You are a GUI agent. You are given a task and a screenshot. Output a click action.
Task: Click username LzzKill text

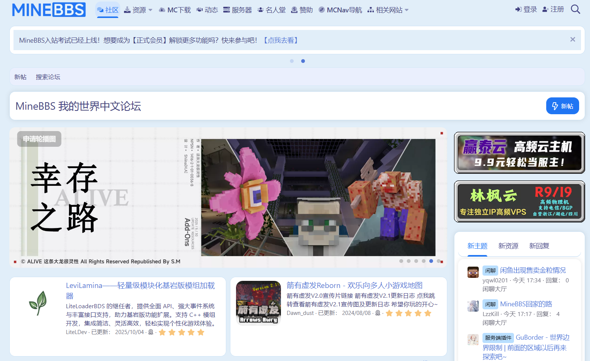pyautogui.click(x=490, y=314)
